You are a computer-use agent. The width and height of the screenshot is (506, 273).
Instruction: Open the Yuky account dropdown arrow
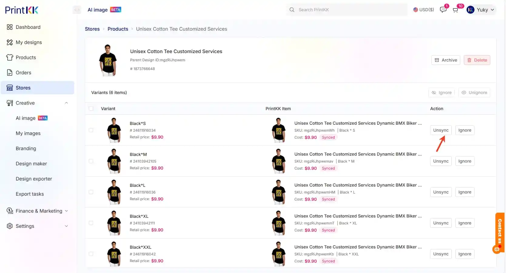point(492,10)
